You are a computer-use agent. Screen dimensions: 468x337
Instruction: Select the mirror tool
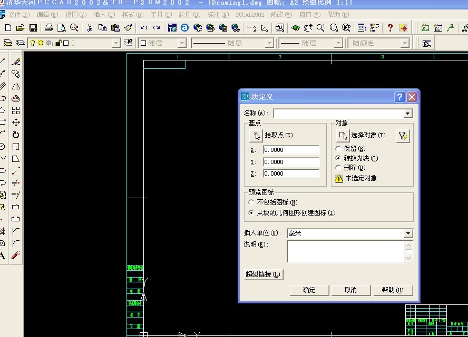pos(16,86)
